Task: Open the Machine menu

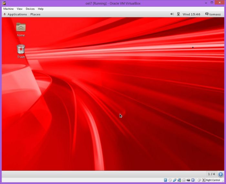Action: click(8, 9)
